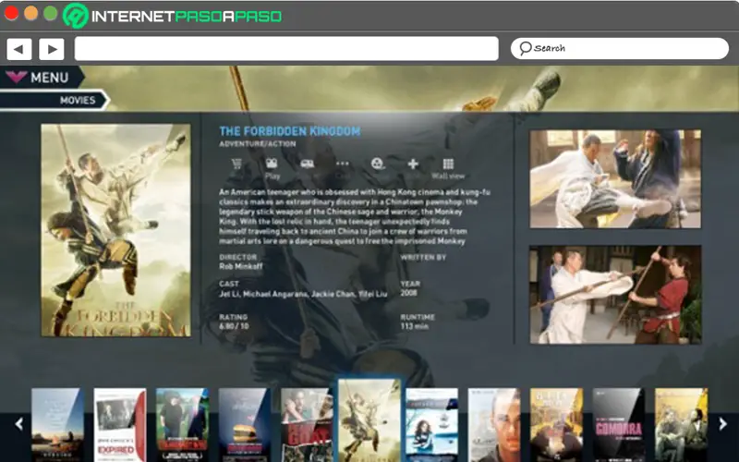Click the trailer caravan icon
This screenshot has width=739, height=462.
pyautogui.click(x=308, y=164)
